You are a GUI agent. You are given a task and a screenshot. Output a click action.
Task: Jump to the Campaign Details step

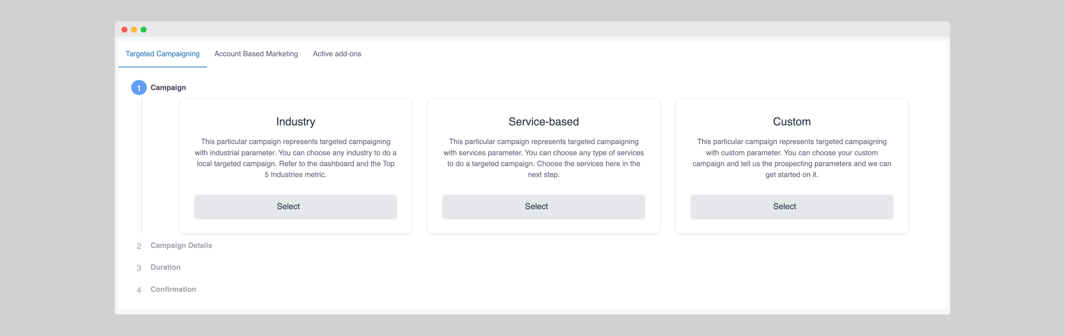tap(181, 245)
